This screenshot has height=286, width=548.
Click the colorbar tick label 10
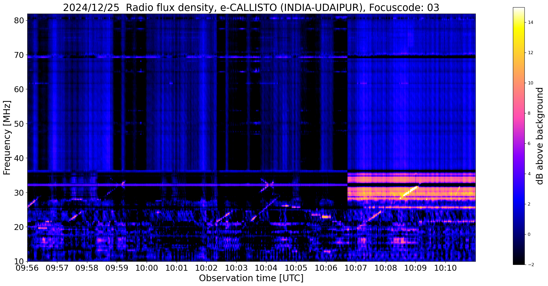pos(530,83)
